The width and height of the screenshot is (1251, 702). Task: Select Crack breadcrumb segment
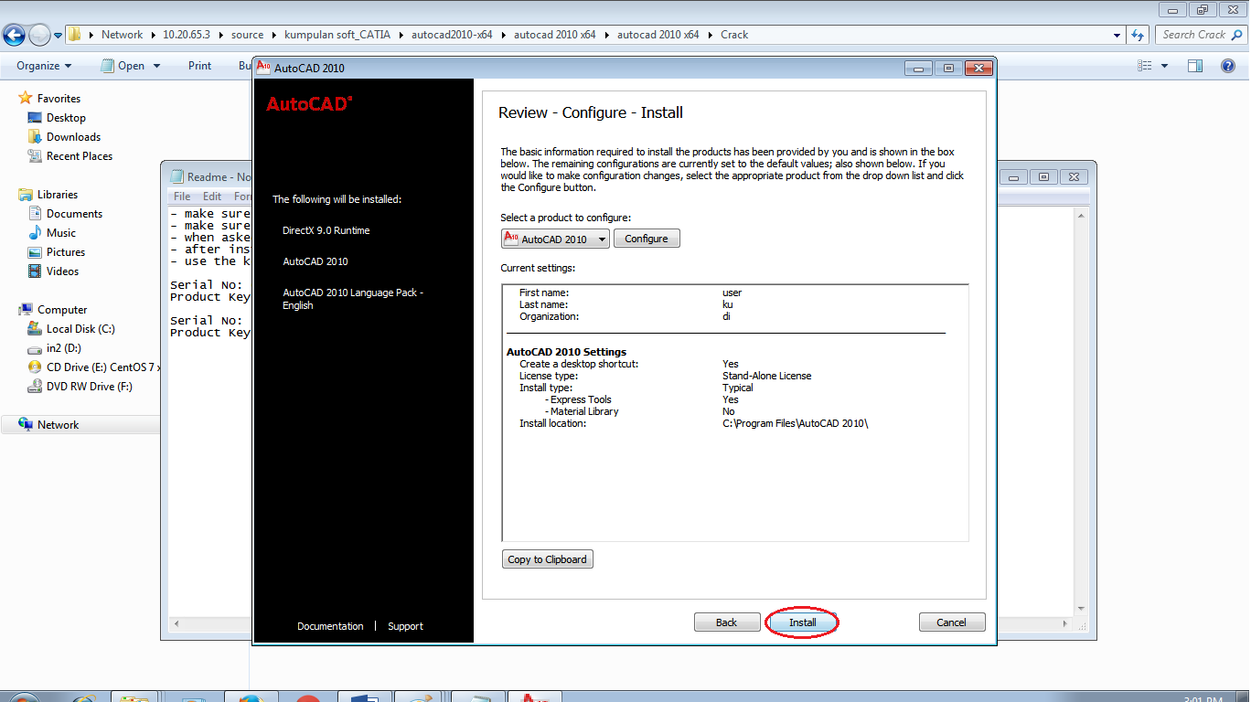click(x=734, y=35)
